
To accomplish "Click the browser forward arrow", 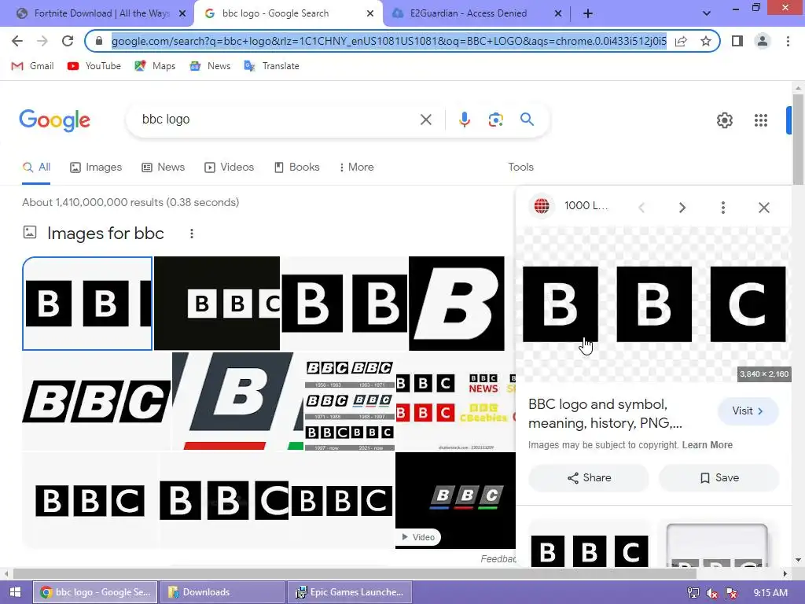I will tap(42, 41).
